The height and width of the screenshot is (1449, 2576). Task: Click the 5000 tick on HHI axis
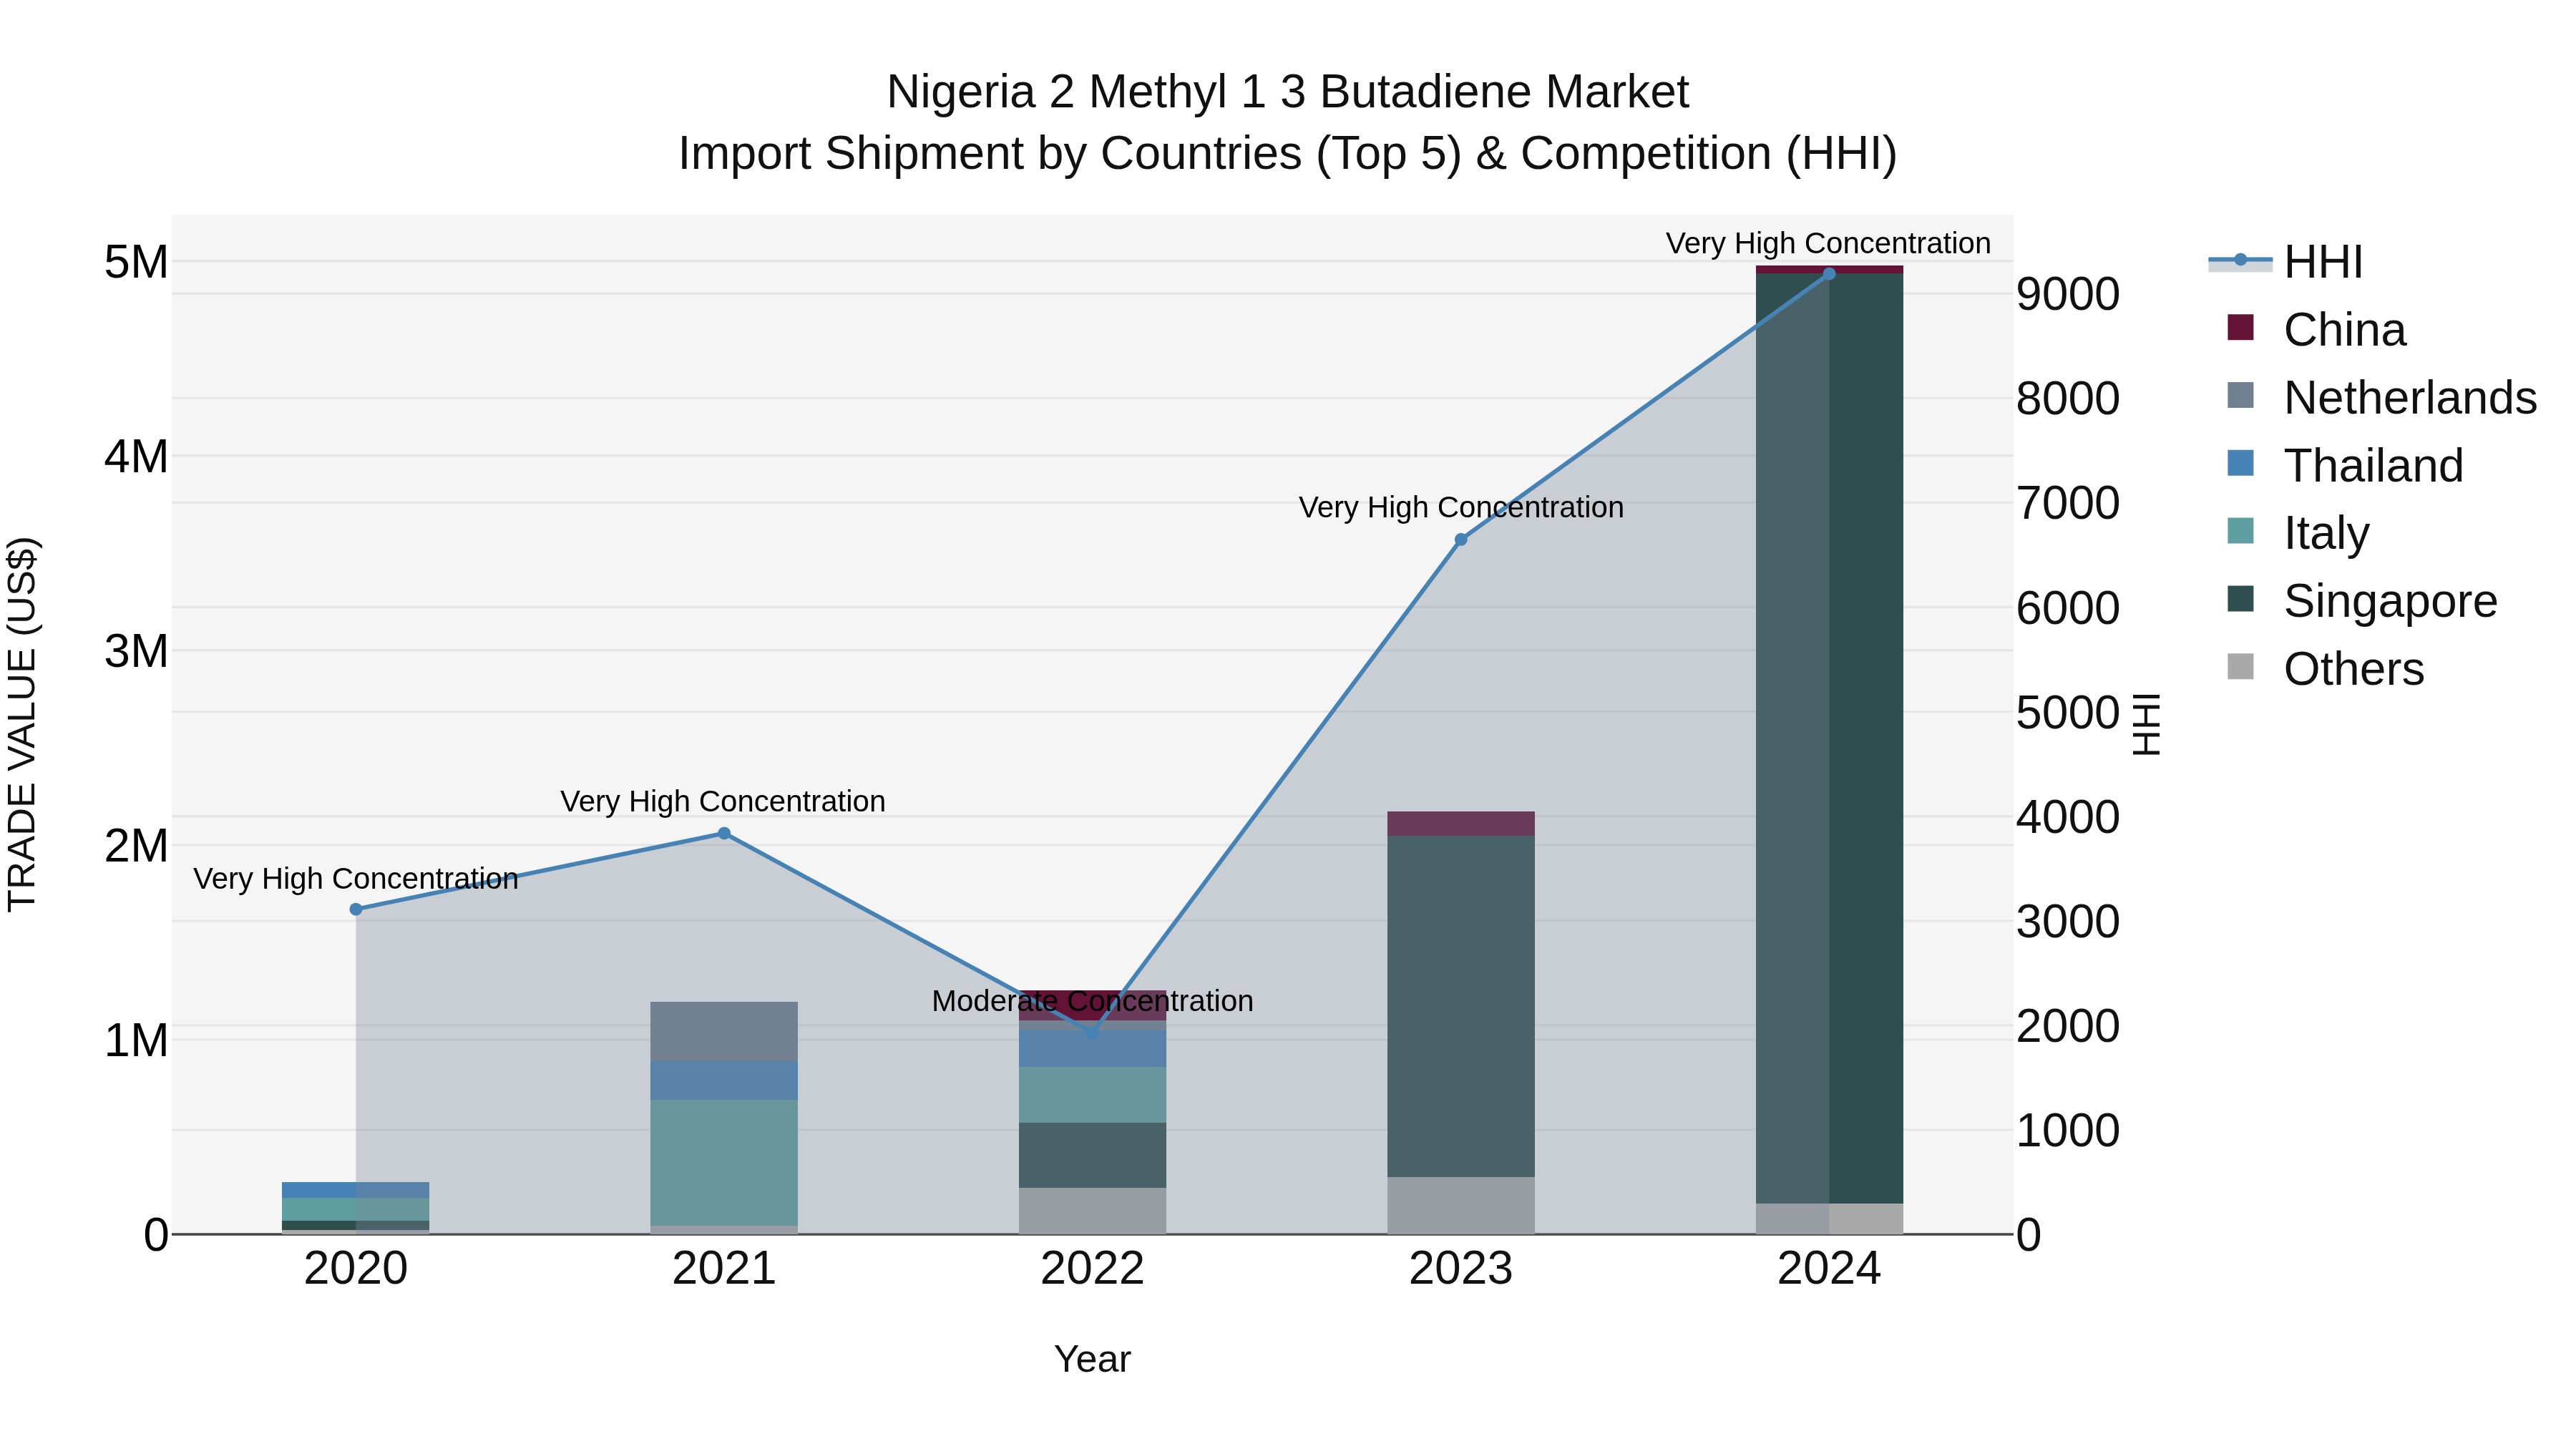(2068, 712)
